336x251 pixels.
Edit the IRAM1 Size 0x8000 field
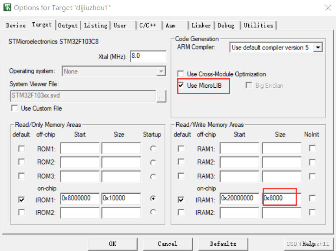tap(282, 198)
